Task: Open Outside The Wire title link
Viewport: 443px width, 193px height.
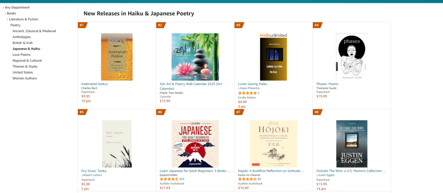Action: pyautogui.click(x=351, y=171)
